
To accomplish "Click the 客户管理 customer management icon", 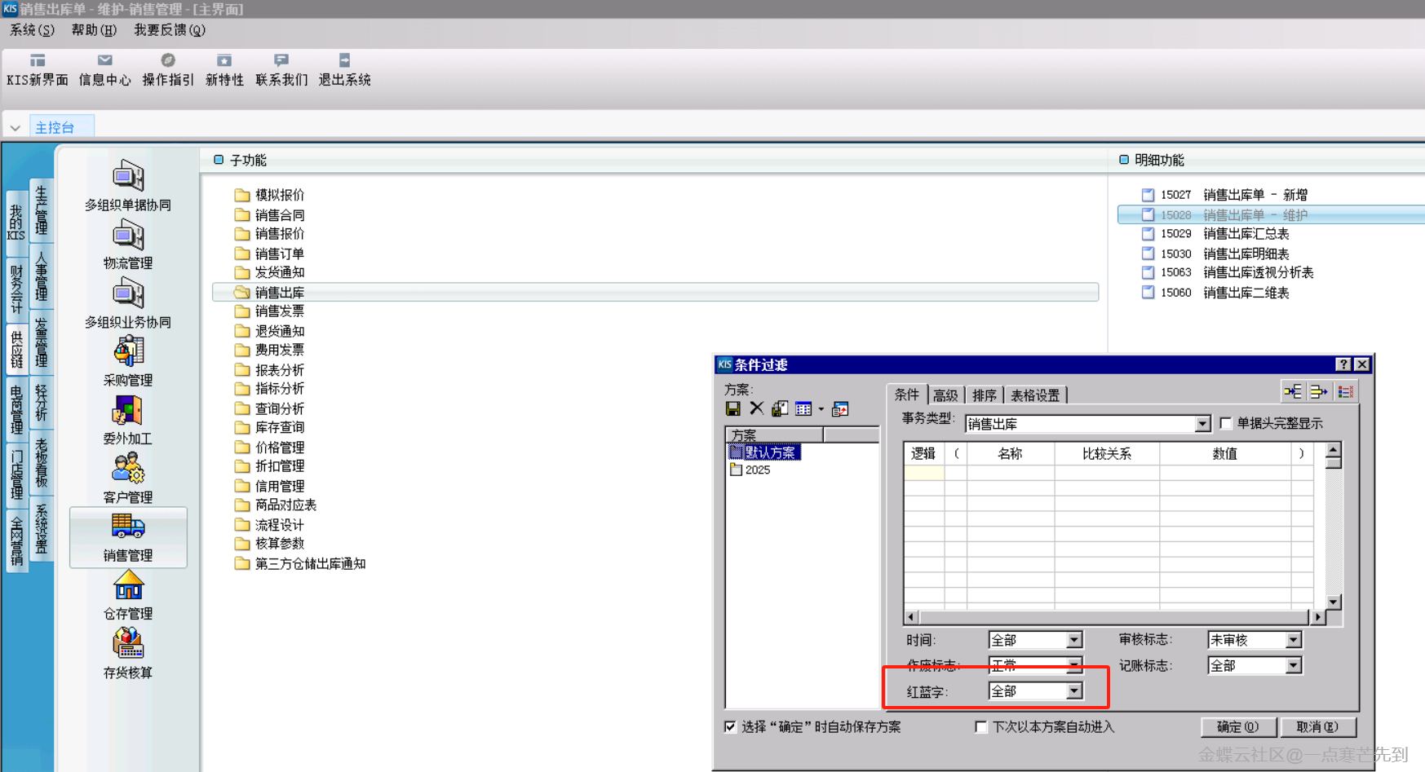I will point(128,478).
